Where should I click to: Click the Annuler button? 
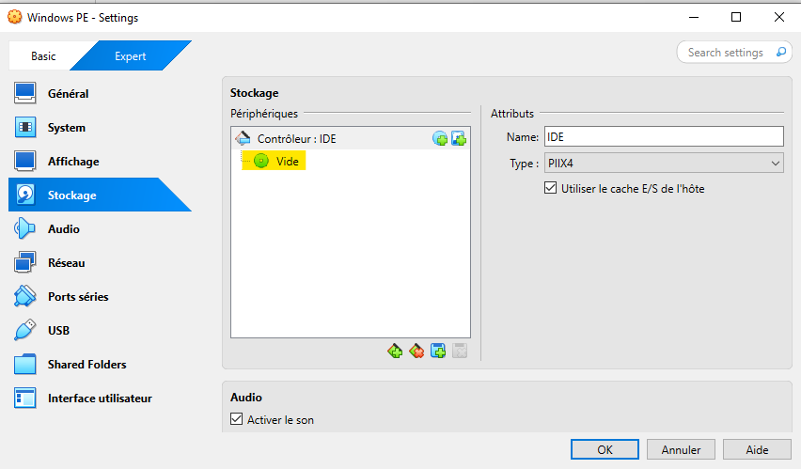(x=681, y=450)
